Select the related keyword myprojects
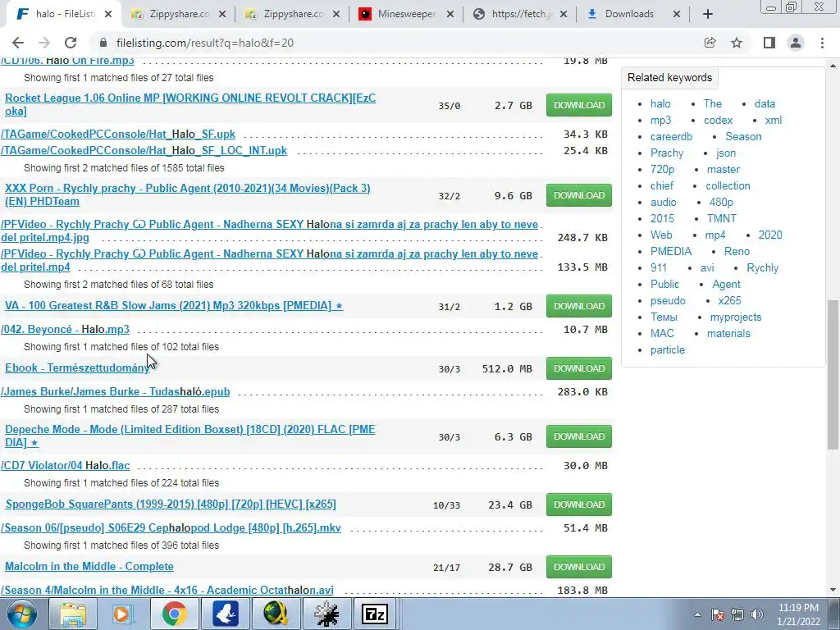 pyautogui.click(x=736, y=317)
